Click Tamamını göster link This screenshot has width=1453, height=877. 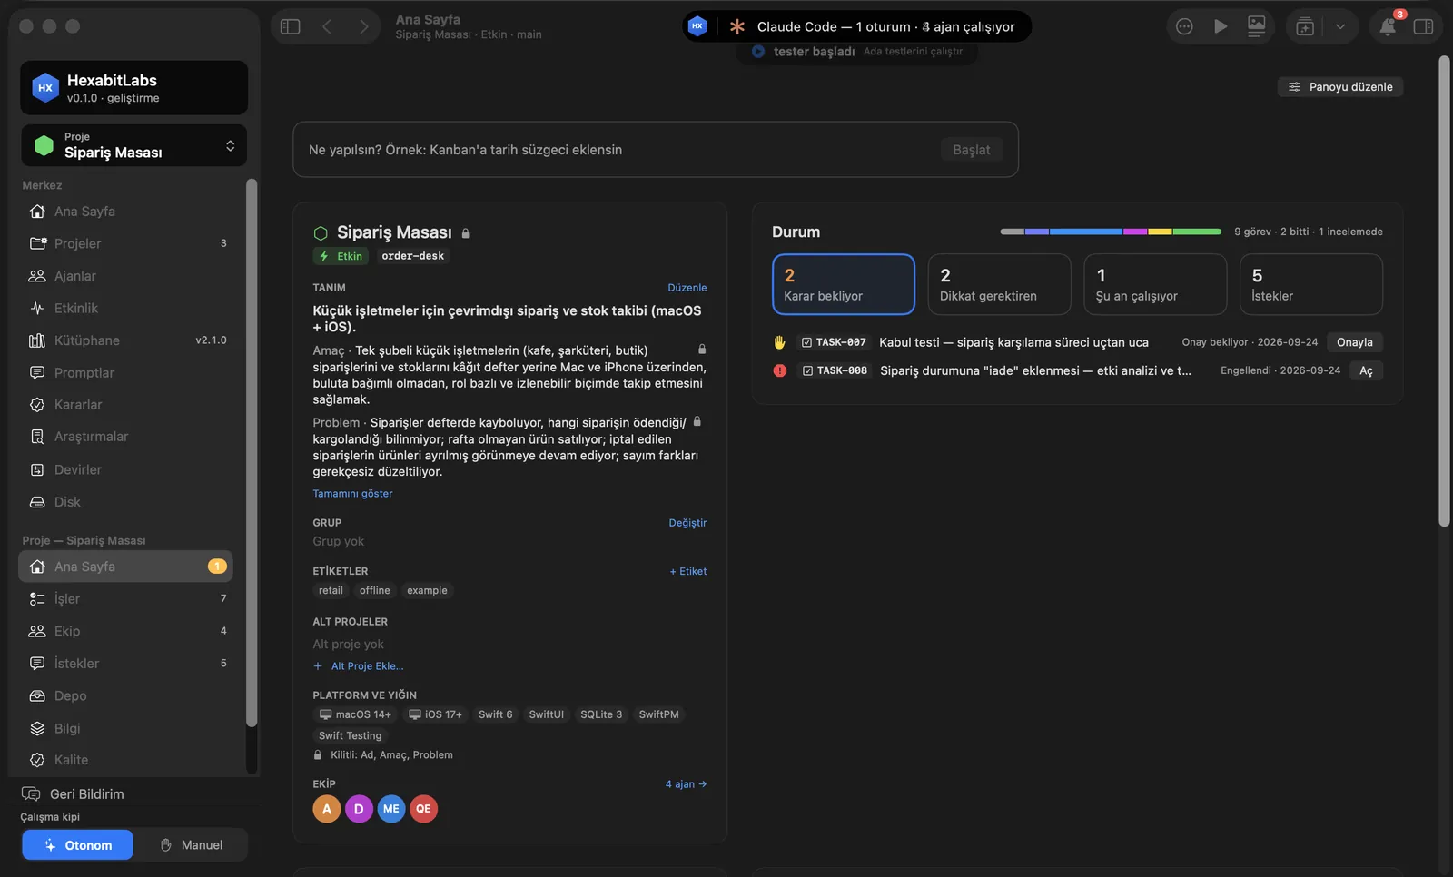pyautogui.click(x=352, y=494)
